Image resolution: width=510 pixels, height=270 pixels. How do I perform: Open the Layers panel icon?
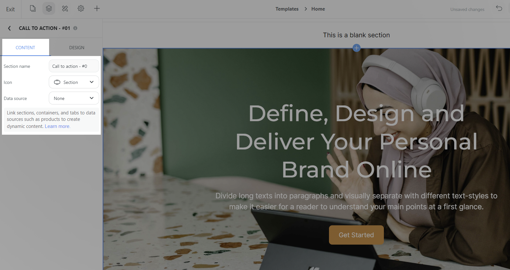tap(49, 9)
